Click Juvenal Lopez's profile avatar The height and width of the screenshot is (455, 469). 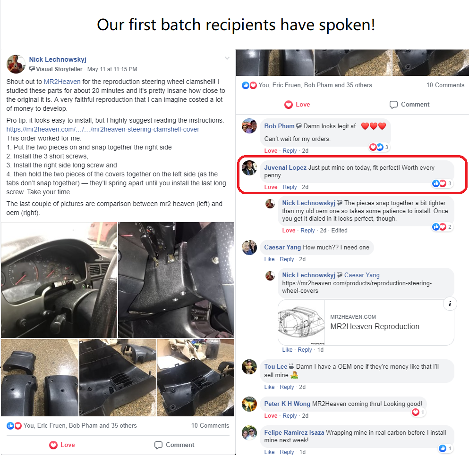pyautogui.click(x=249, y=168)
